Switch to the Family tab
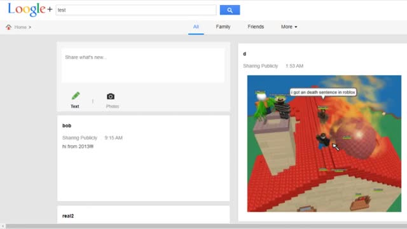Viewport: 407px width, 229px height. pos(223,27)
